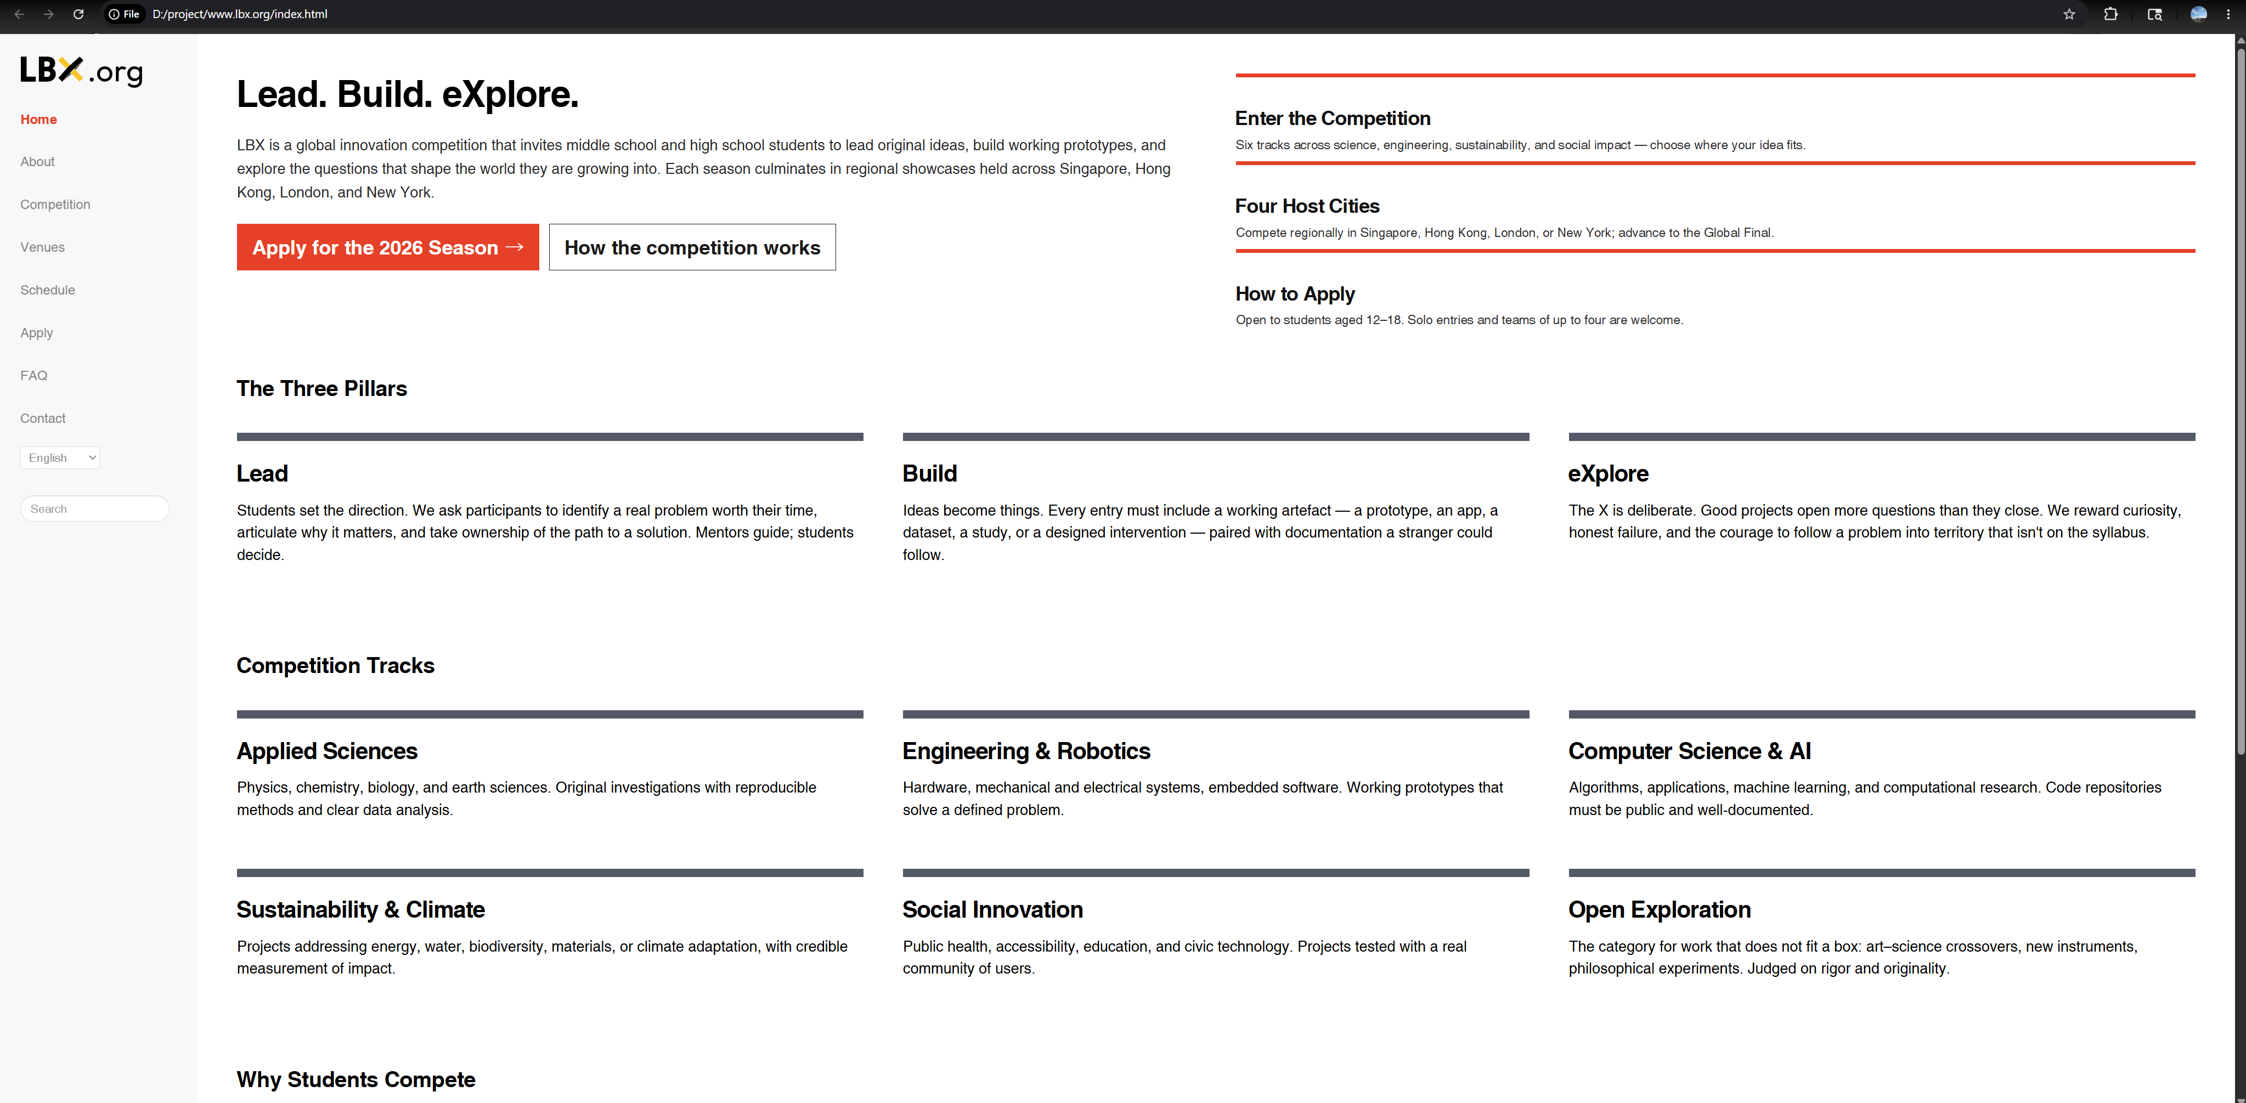Bookmark this page with the star icon

(x=2069, y=14)
